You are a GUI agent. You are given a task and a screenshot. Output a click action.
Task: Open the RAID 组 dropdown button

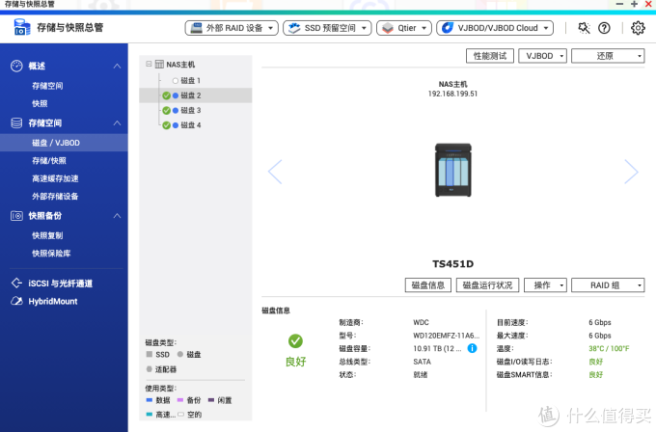click(608, 285)
